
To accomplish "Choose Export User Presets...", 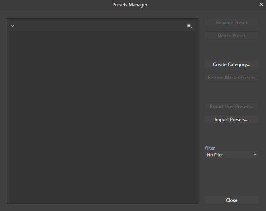I will pyautogui.click(x=232, y=106).
